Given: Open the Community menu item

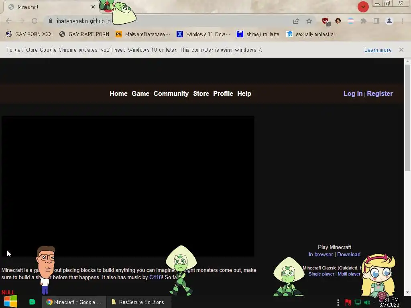Looking at the screenshot, I should pos(171,93).
